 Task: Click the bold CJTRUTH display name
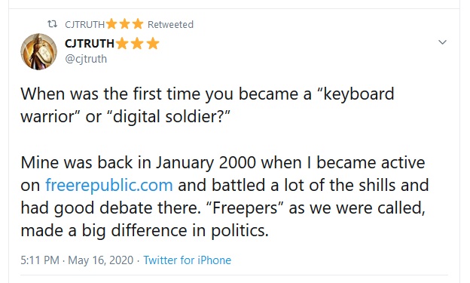(90, 44)
